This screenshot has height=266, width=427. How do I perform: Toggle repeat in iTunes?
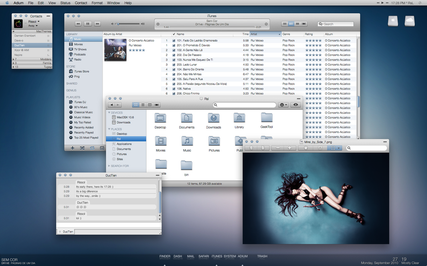pos(92,148)
